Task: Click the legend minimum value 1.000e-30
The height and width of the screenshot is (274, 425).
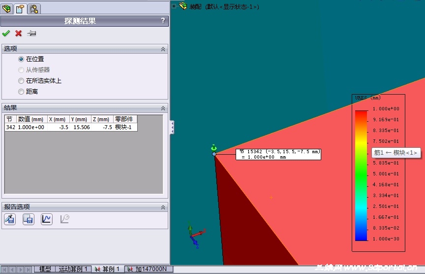Action: [386, 239]
